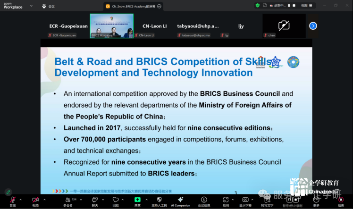This screenshot has height=209, width=353.
Task: Launch the AI Companion
Action: click(180, 200)
